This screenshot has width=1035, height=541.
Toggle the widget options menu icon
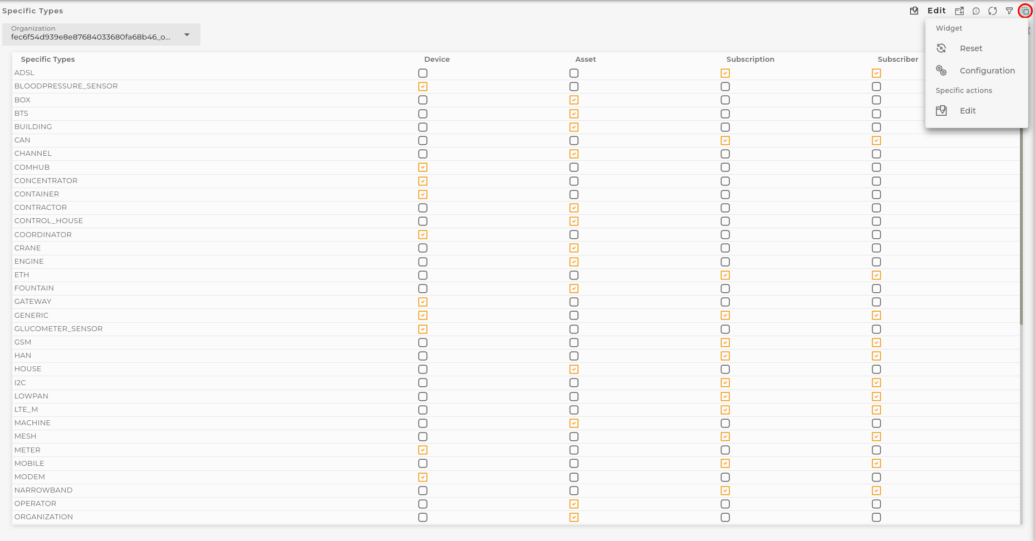(1025, 11)
